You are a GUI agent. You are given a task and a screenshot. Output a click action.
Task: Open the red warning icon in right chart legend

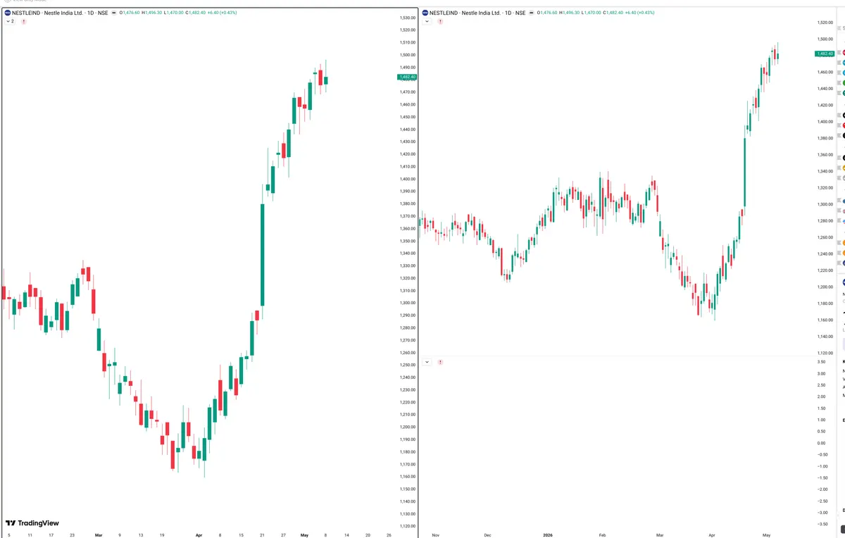440,22
